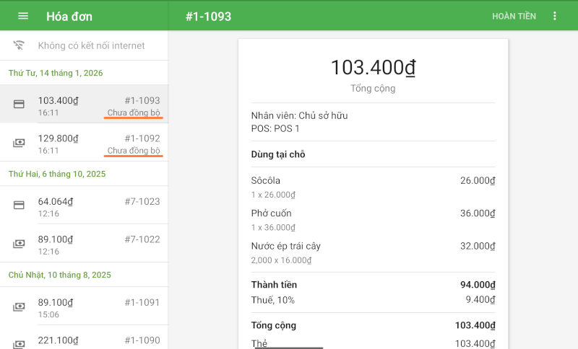
Task: Click card payment icon of receipt #1-1093
Action: [x=19, y=105]
